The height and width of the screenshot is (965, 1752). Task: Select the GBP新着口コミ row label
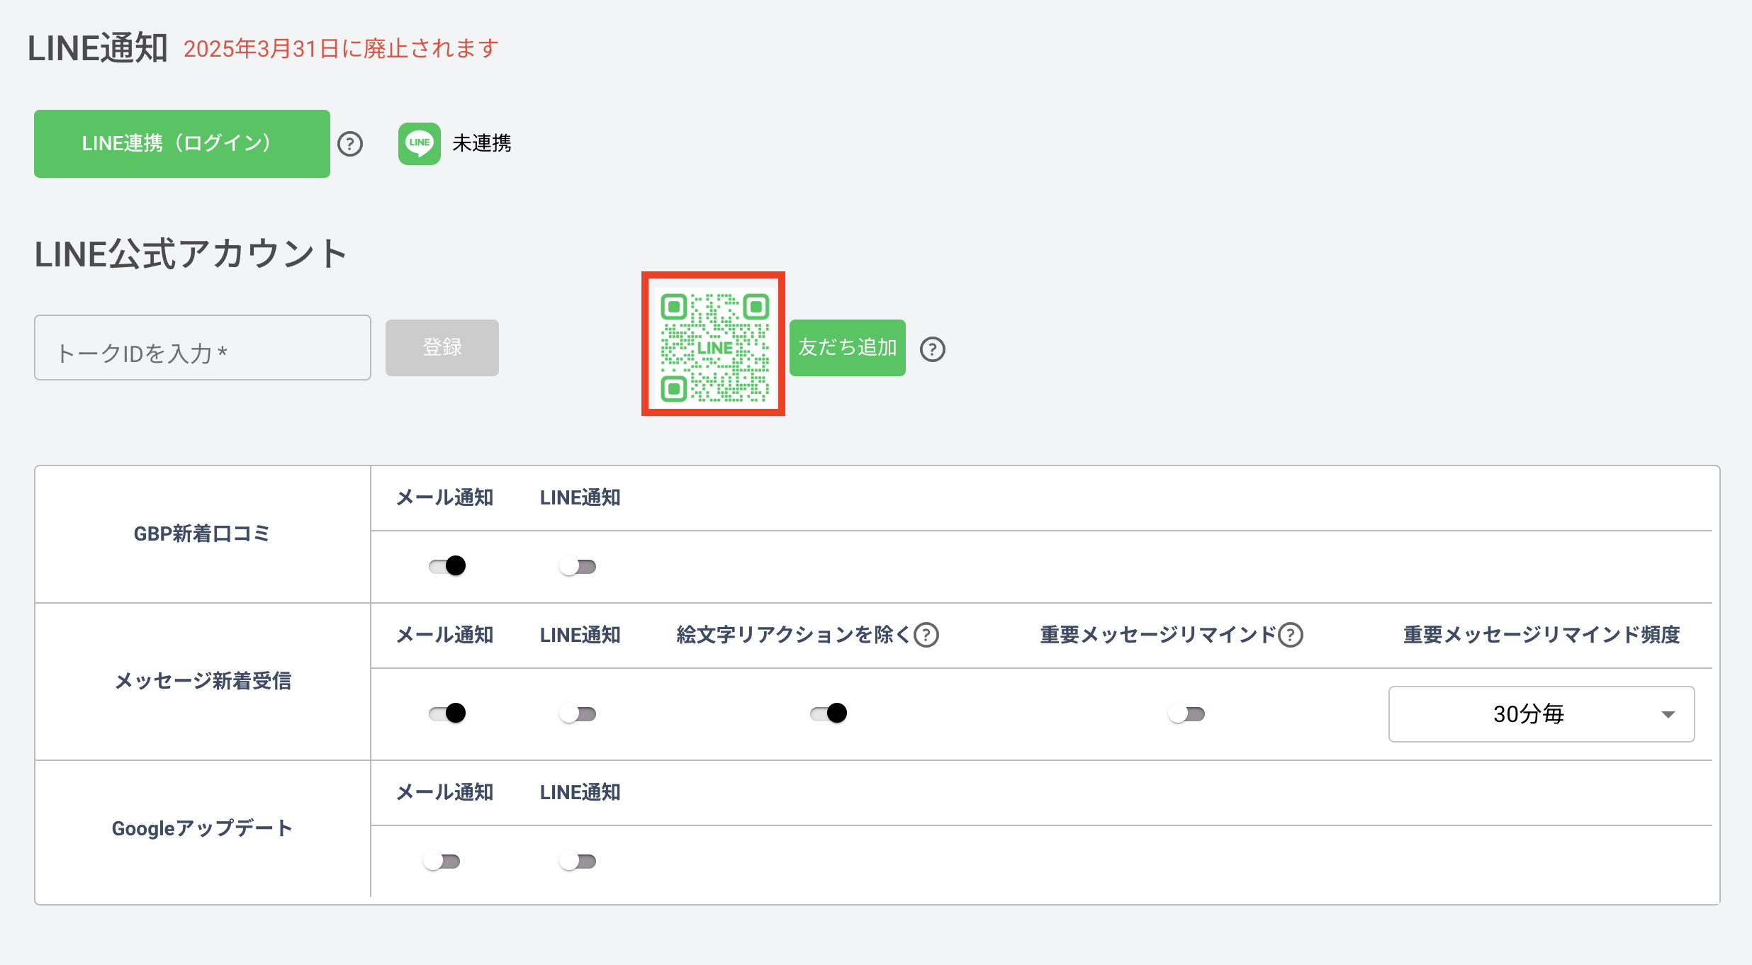[202, 534]
